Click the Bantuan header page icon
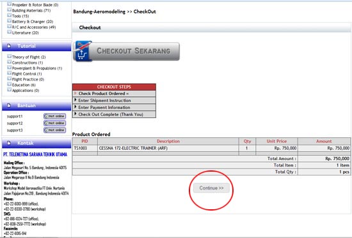Image resolution: width=352 pixels, height=238 pixels. 9,105
